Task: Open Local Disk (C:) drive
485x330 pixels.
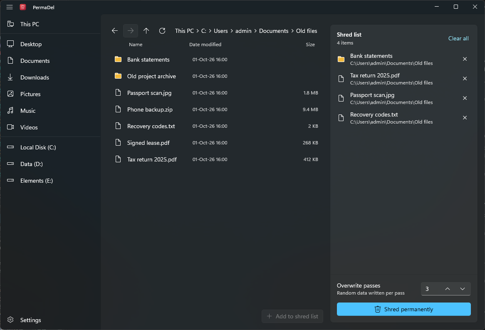Action: pyautogui.click(x=50, y=147)
